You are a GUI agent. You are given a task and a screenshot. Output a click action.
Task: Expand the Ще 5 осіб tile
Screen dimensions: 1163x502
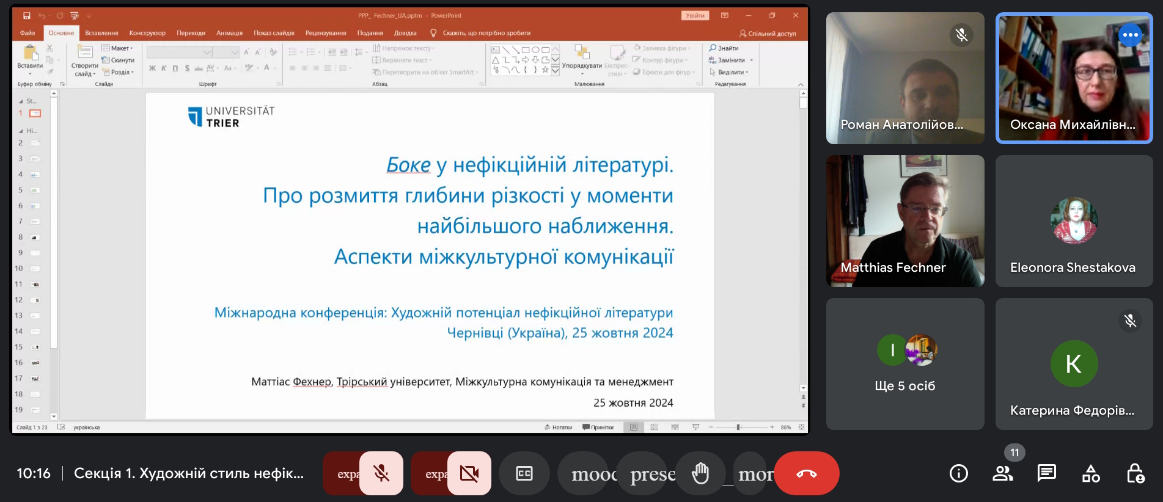905,364
